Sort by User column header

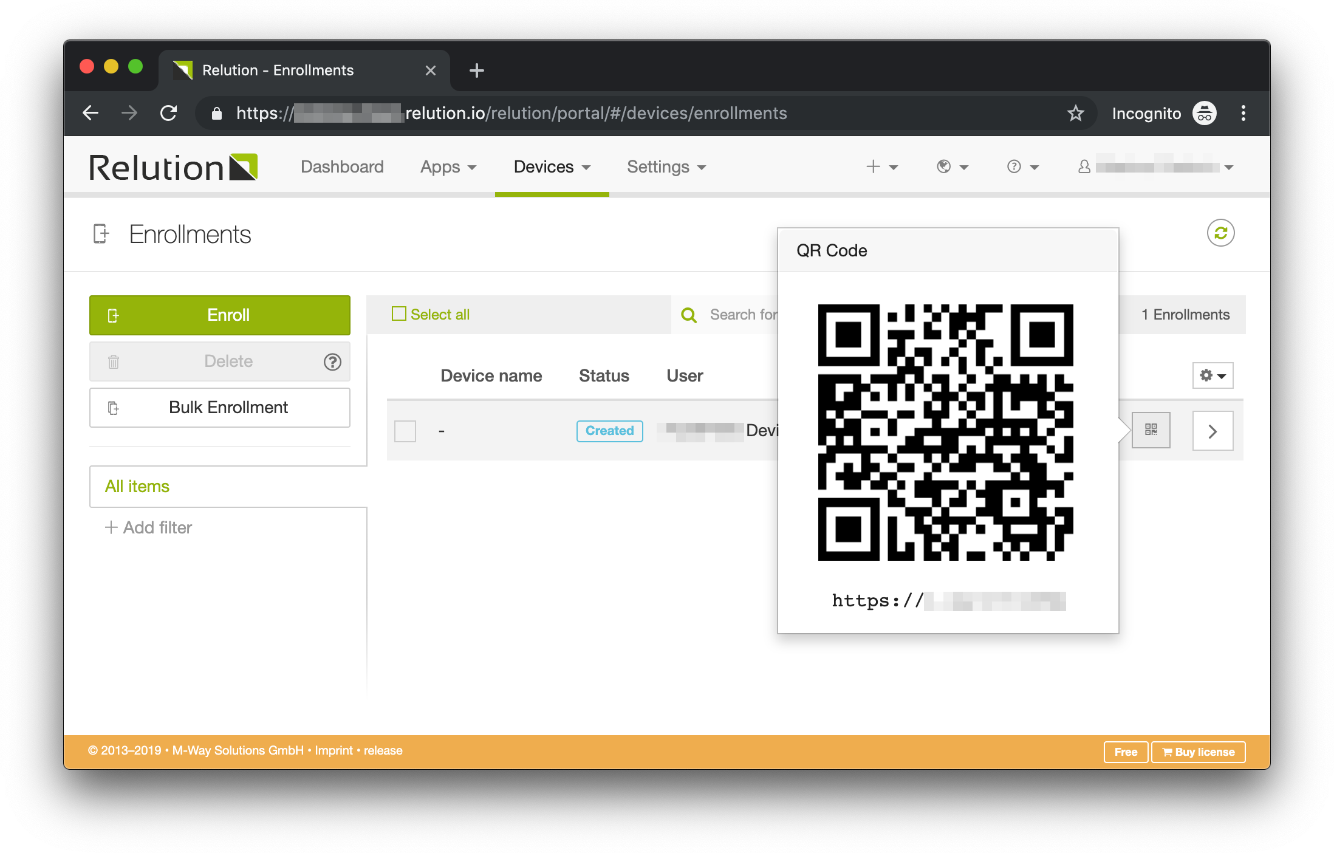(685, 375)
